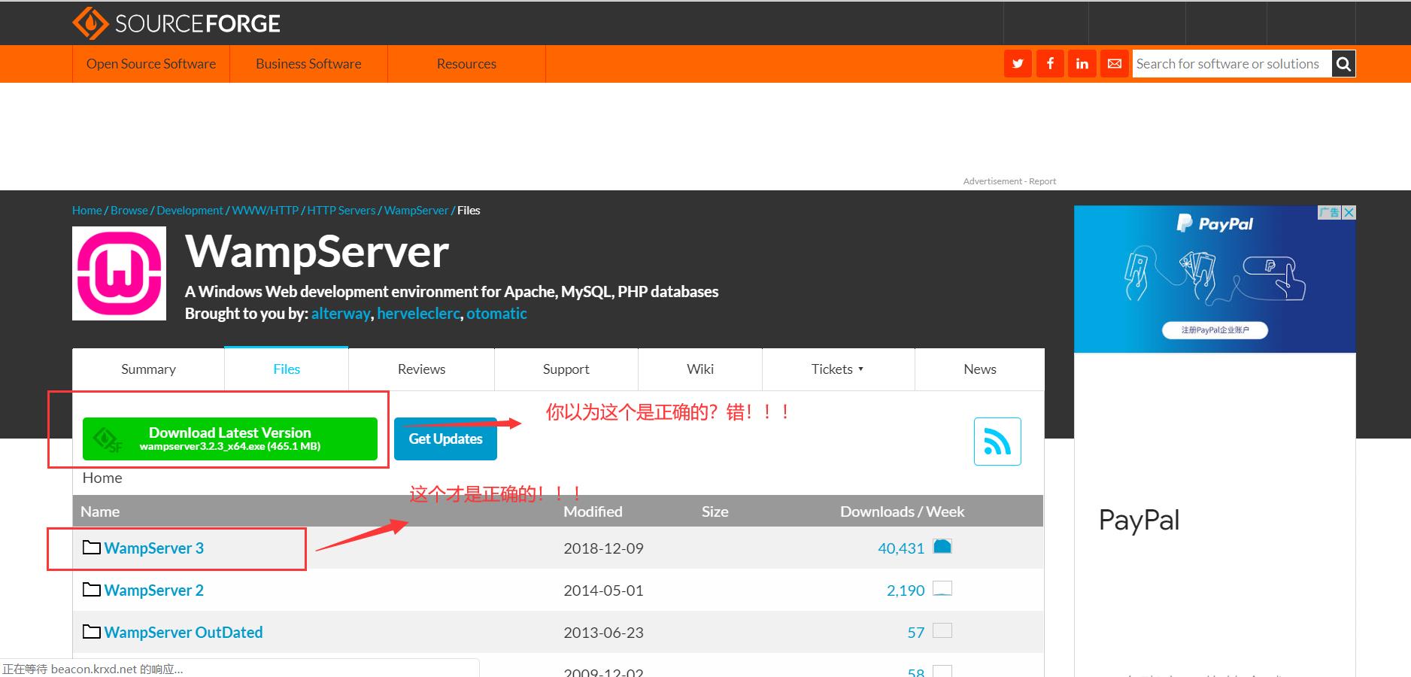
Task: Open the WampServer 3 folder link
Action: tap(153, 548)
